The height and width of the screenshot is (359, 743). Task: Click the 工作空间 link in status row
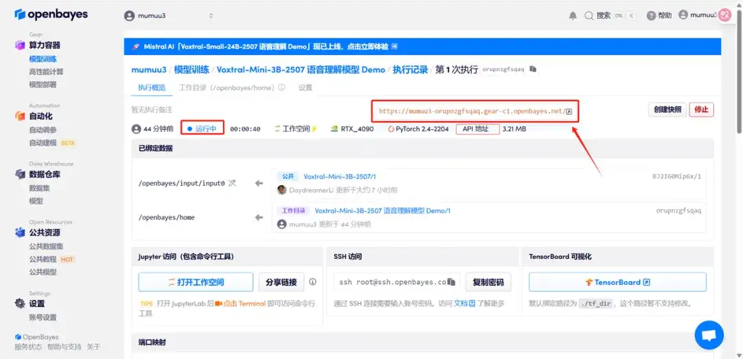[294, 129]
